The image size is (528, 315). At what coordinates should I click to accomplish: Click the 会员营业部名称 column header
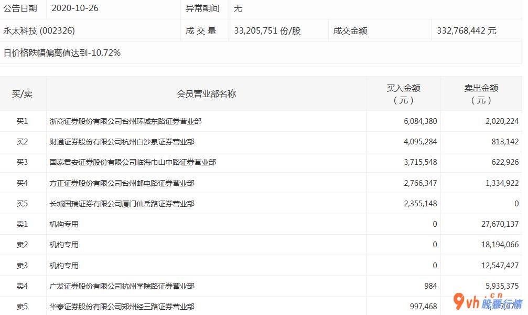[x=207, y=94]
